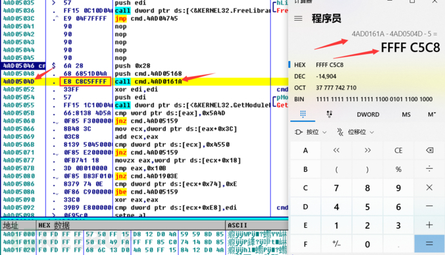Image resolution: width=445 pixels, height=255 pixels.
Task: Click the number 4 key
Action: 336,206
